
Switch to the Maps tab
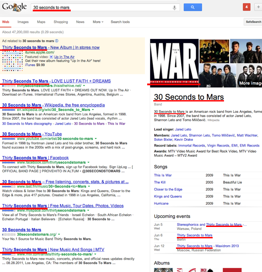click(41, 22)
